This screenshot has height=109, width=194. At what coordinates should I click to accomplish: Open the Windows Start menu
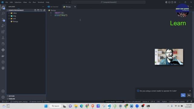click(x=46, y=106)
